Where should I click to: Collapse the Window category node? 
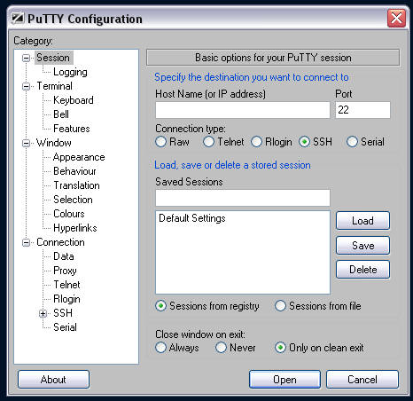27,143
